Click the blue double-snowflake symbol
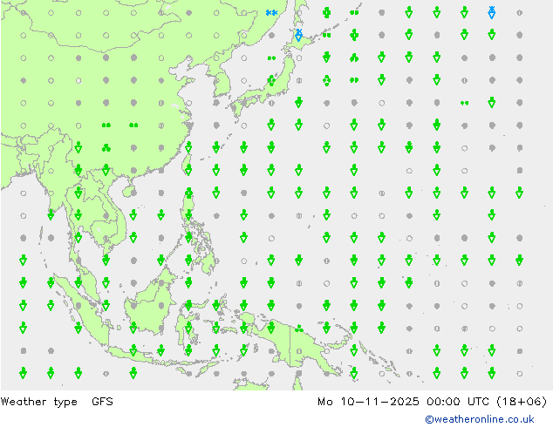 (x=271, y=13)
